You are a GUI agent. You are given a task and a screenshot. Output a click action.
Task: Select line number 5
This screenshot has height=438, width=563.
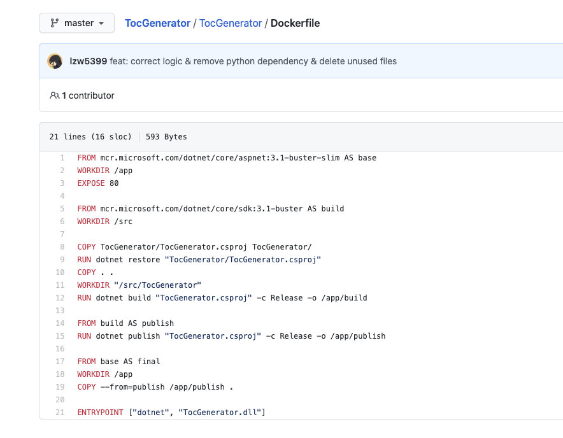pos(62,209)
